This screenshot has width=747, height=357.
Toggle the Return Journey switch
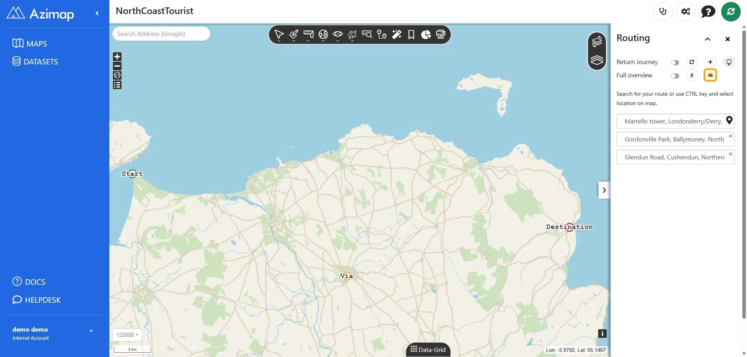click(675, 62)
